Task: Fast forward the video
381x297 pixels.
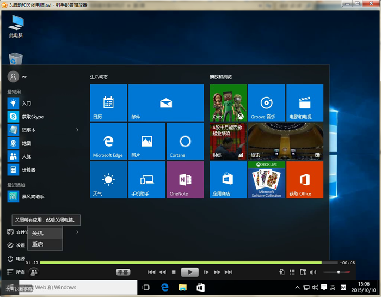Action: click(217, 272)
